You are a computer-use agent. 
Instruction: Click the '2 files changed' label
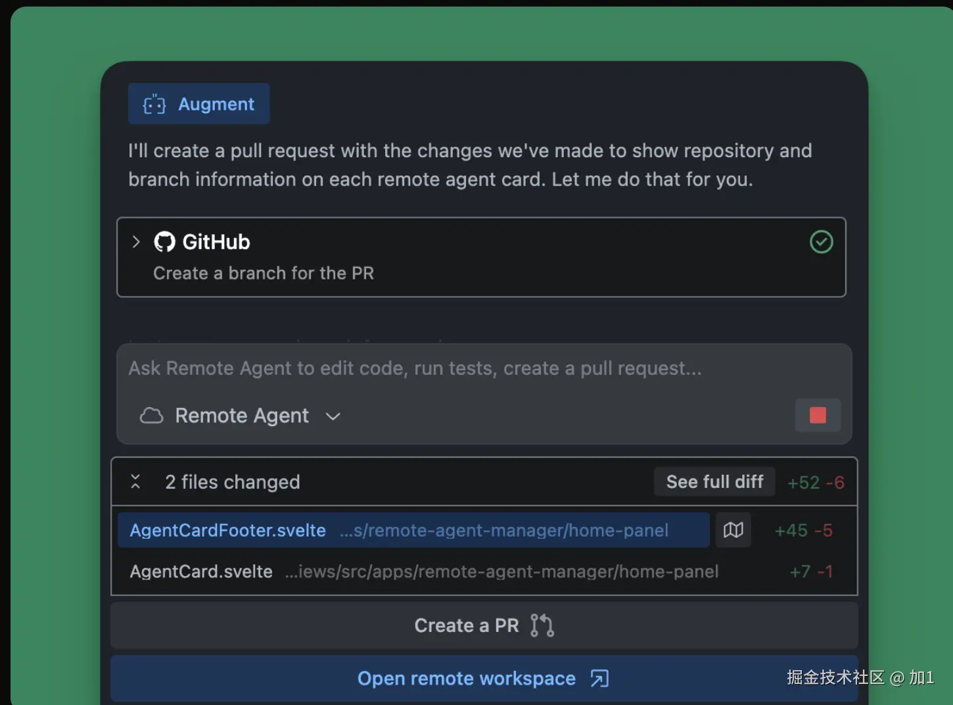tap(232, 482)
